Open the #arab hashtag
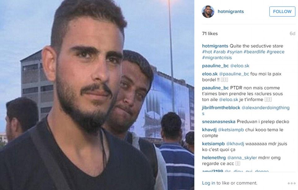The image size is (298, 190). click(x=219, y=52)
